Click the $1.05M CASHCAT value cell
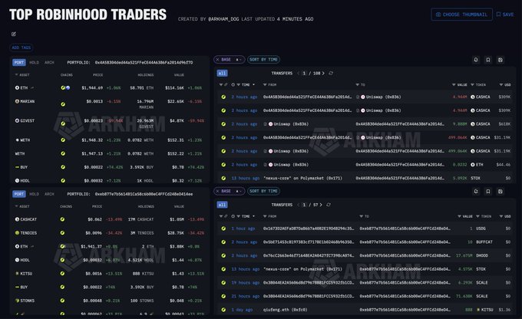The height and width of the screenshot is (319, 522). pyautogui.click(x=177, y=219)
